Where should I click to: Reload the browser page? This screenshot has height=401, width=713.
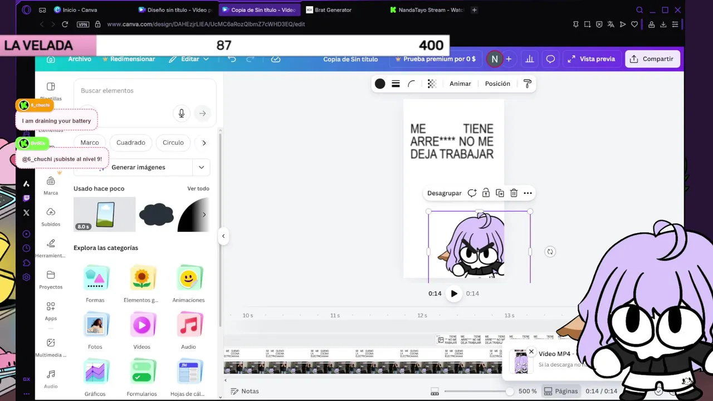tap(65, 25)
